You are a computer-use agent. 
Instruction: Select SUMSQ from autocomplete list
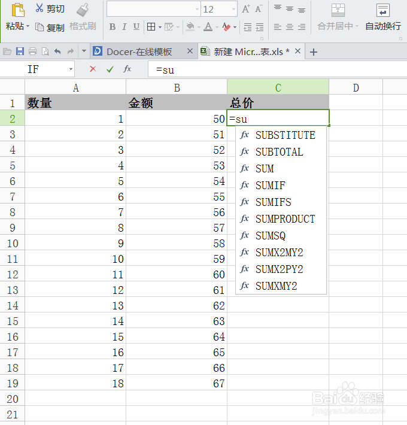point(281,236)
